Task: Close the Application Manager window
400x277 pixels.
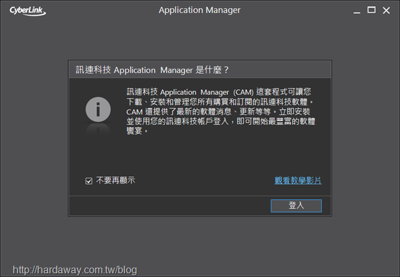Action: coord(386,11)
